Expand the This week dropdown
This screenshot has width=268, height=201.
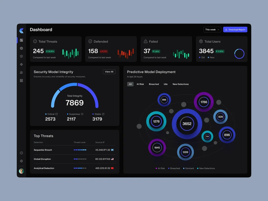coord(212,30)
